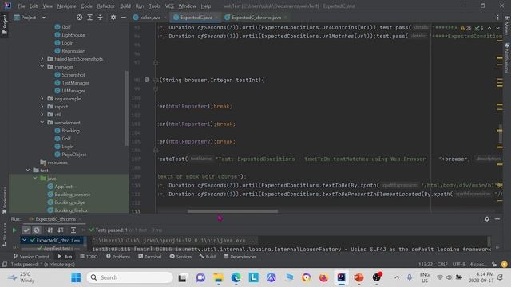
Task: Toggle tool window quick access icon in status bar
Action: tap(5, 264)
